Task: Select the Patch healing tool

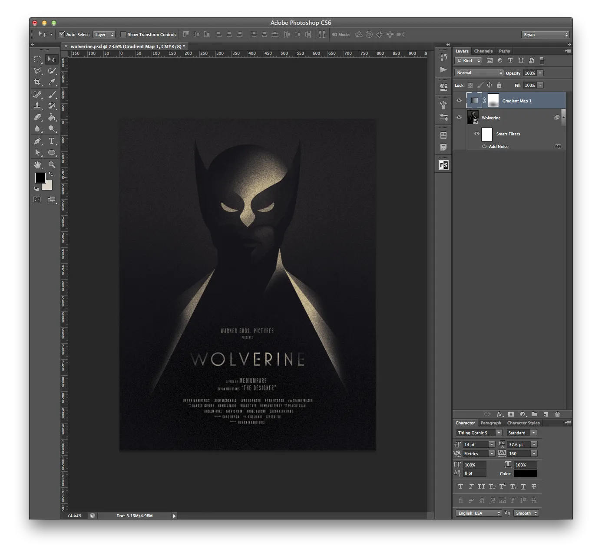Action: pyautogui.click(x=38, y=94)
